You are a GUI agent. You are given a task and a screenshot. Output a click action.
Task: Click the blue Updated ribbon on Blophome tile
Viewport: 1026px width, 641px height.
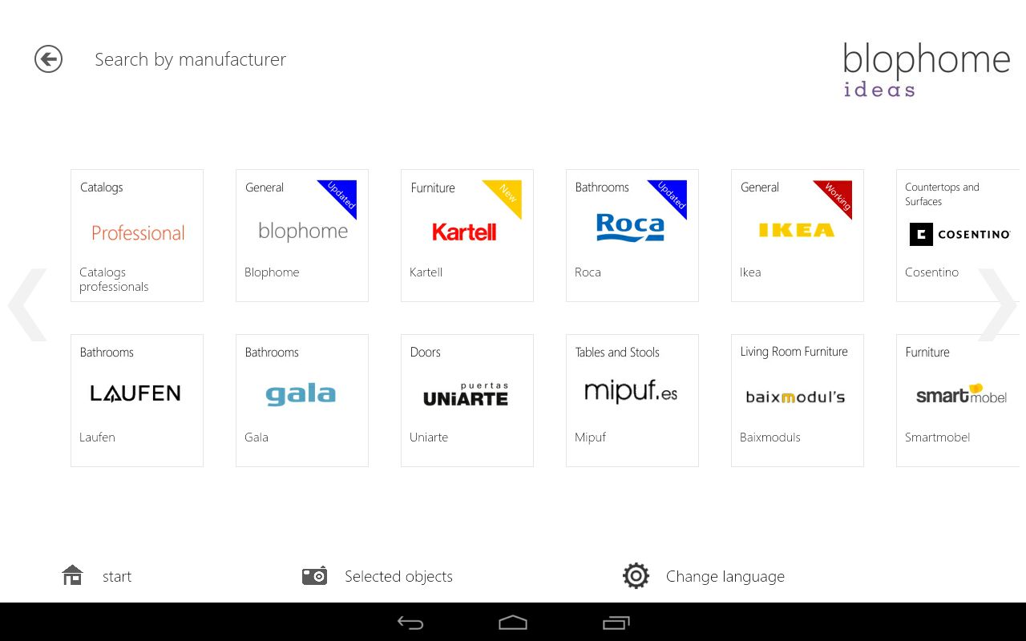[x=341, y=194]
